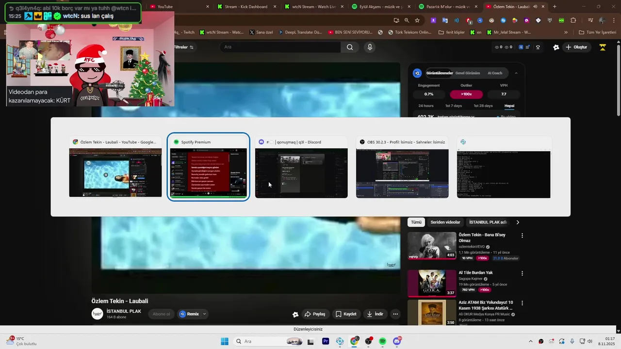This screenshot has width=621, height=349.
Task: Mute the Özlem Tekin tab audio icon
Action: pyautogui.click(x=535, y=7)
